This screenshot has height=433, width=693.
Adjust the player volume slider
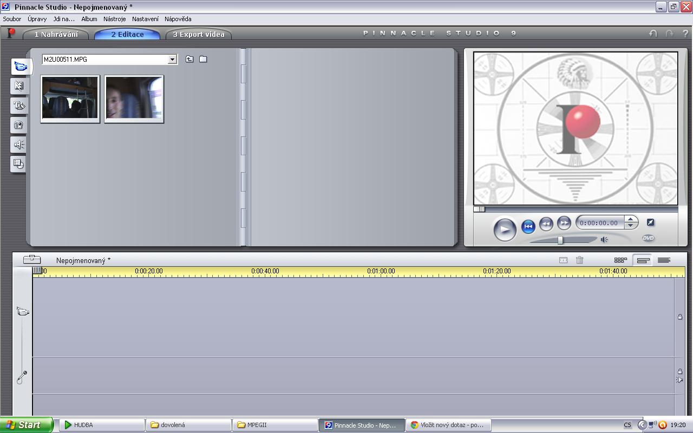pyautogui.click(x=560, y=240)
